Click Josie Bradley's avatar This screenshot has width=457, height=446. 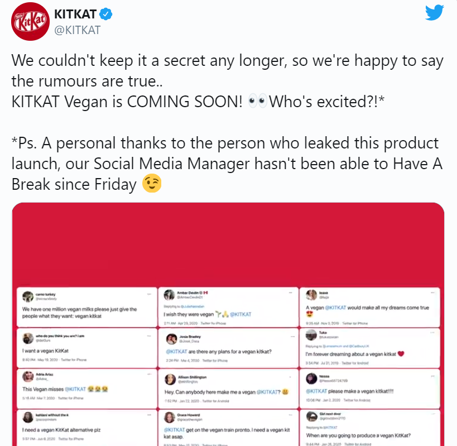tap(169, 339)
